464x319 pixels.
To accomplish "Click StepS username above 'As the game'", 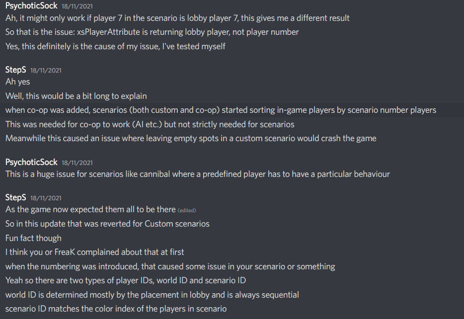I will (15, 197).
